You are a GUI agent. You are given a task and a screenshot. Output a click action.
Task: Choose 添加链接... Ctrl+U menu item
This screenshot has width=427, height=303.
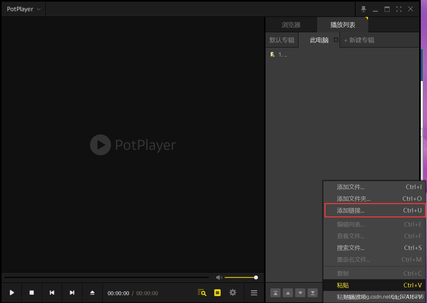(x=375, y=210)
